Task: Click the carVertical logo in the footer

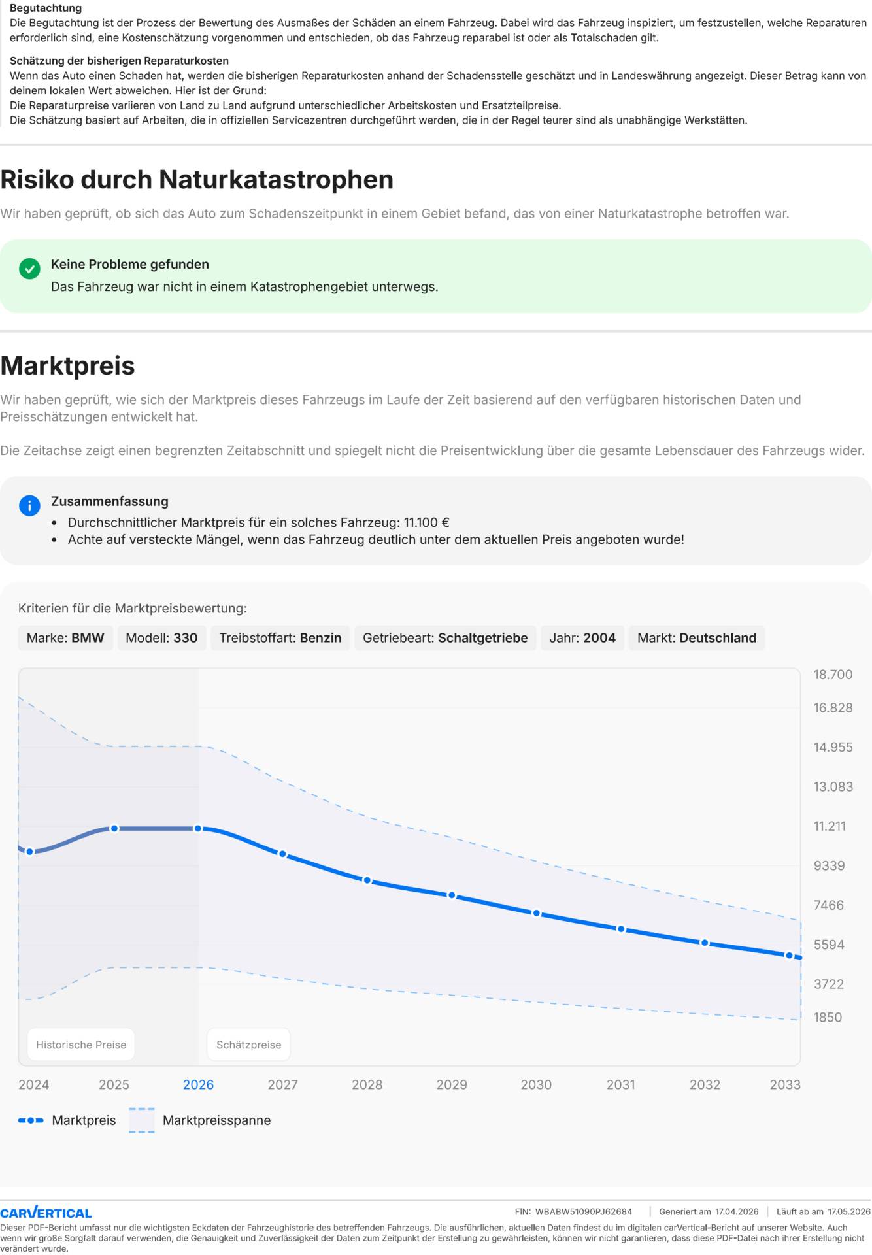Action: pos(46,1213)
